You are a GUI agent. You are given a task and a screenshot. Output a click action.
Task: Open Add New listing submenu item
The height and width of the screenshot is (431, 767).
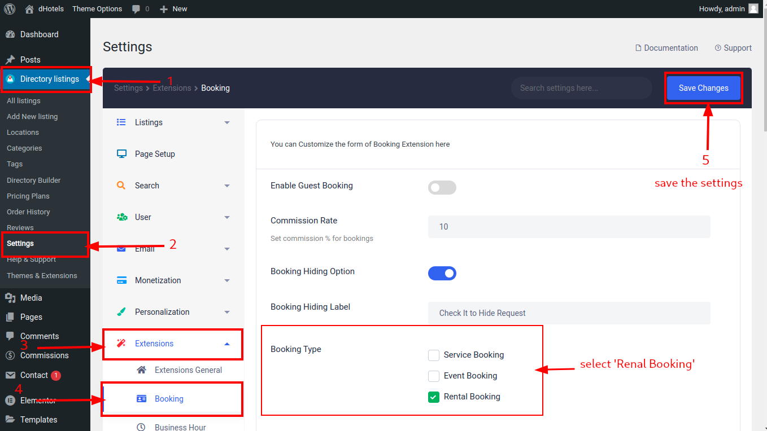pos(32,116)
